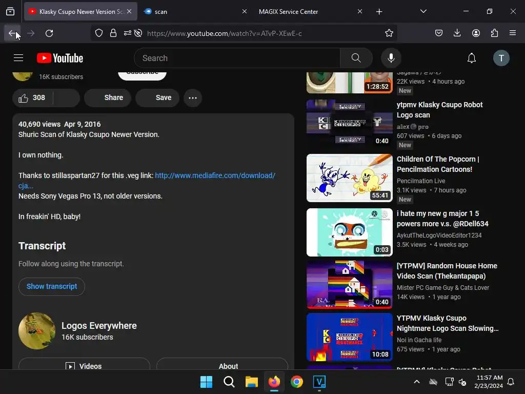Like the video with 308 likes
Image resolution: width=525 pixels, height=394 pixels.
click(32, 98)
